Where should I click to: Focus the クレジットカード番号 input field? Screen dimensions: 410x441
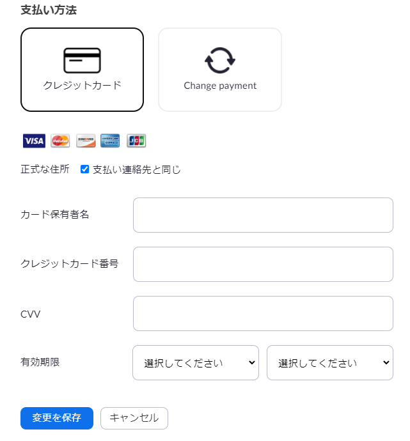(x=263, y=264)
